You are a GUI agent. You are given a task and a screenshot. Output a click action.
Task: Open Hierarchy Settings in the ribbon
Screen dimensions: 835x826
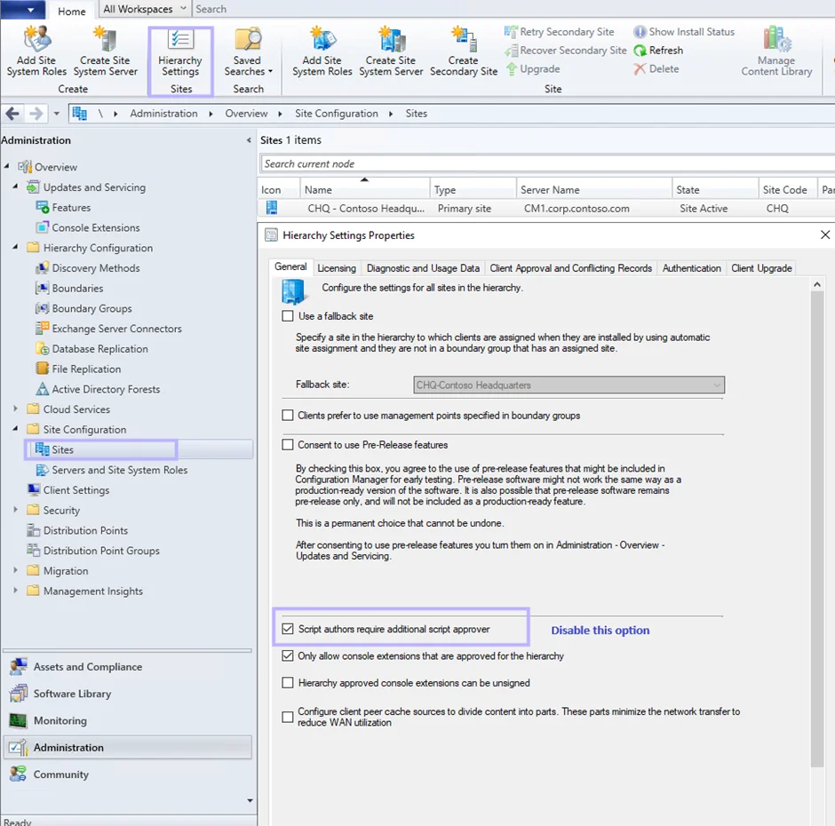(x=180, y=52)
